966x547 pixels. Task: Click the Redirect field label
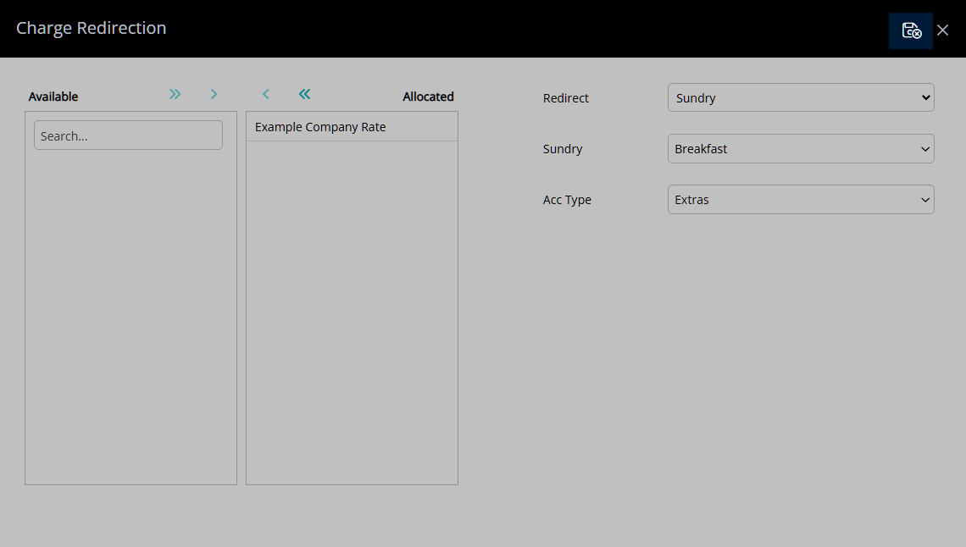(x=565, y=98)
